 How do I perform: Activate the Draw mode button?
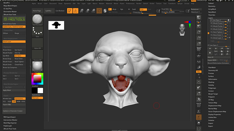tap(76, 11)
